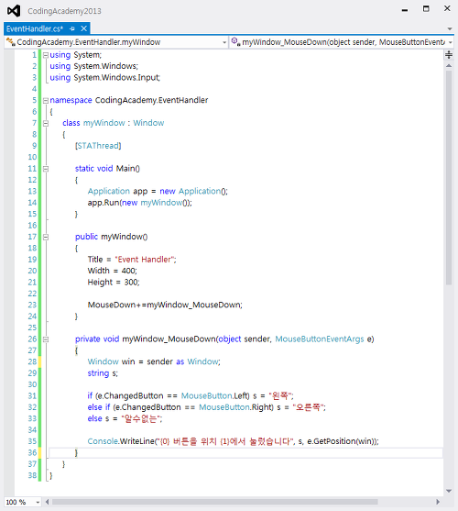Collapse the myWindow_MouseDown method
Image resolution: width=458 pixels, height=511 pixels.
46,339
